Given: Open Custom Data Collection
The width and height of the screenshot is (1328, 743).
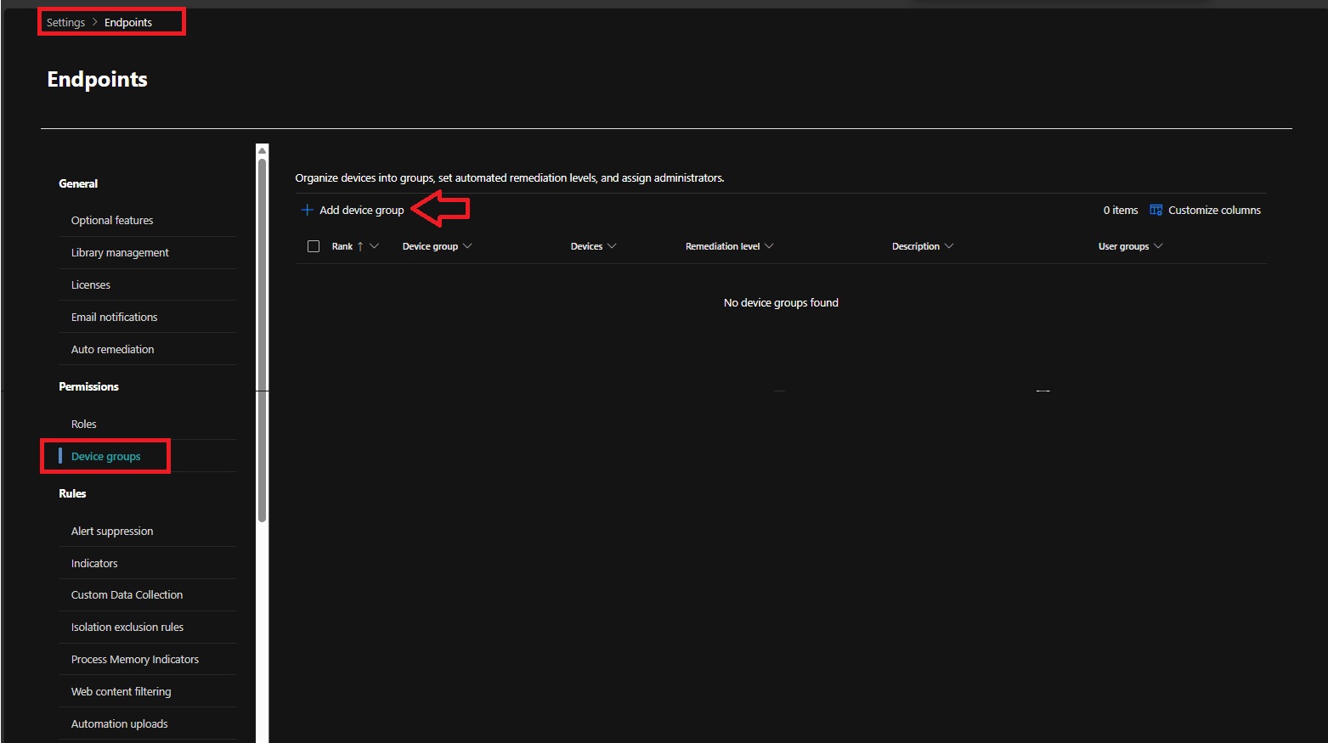Looking at the screenshot, I should point(127,595).
